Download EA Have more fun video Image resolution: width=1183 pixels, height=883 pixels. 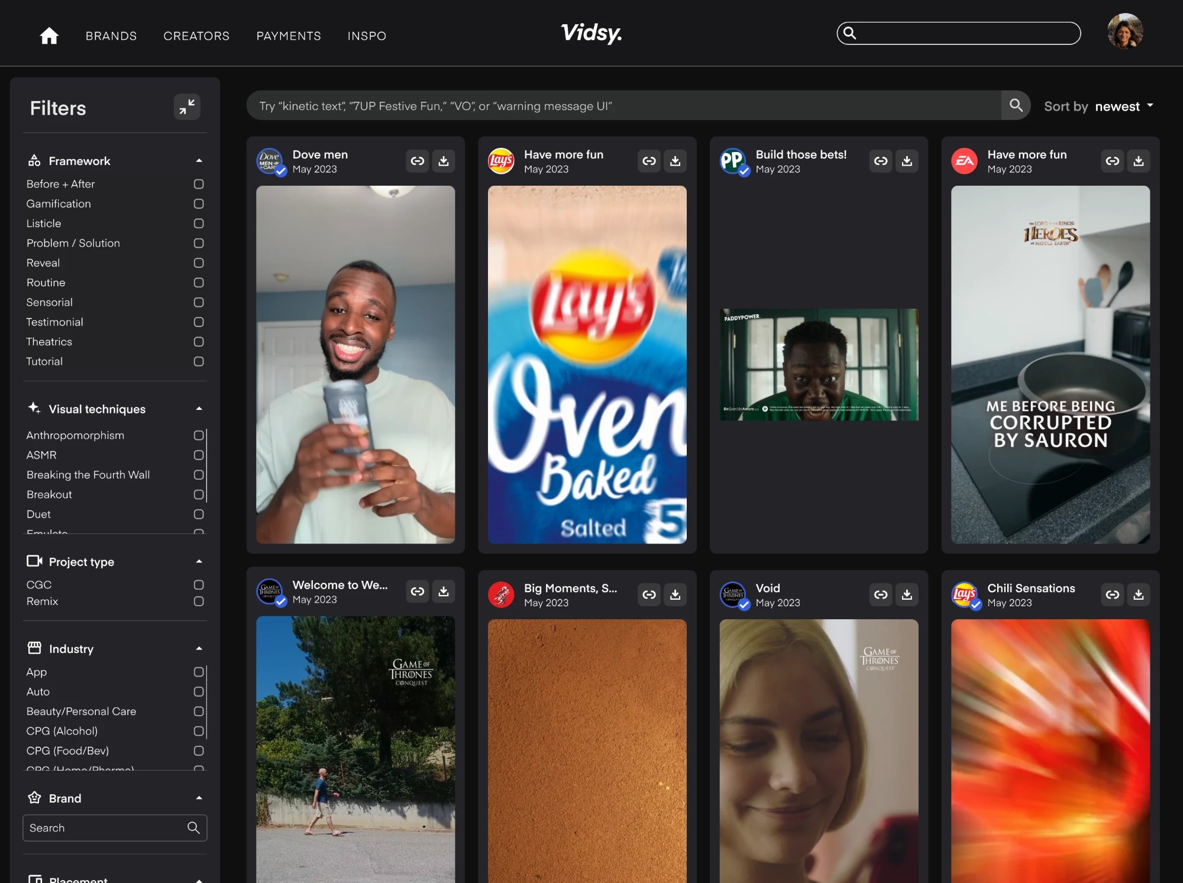1139,161
